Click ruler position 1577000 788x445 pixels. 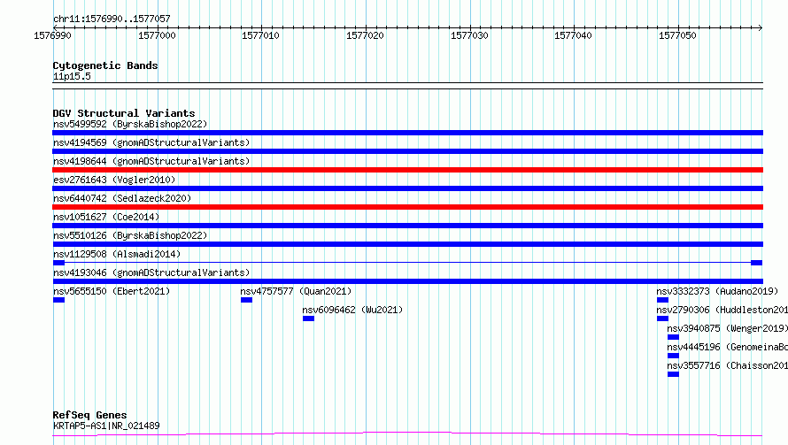tap(157, 35)
